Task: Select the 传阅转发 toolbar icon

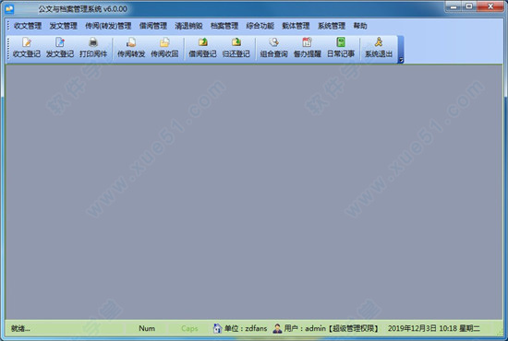Action: point(131,48)
